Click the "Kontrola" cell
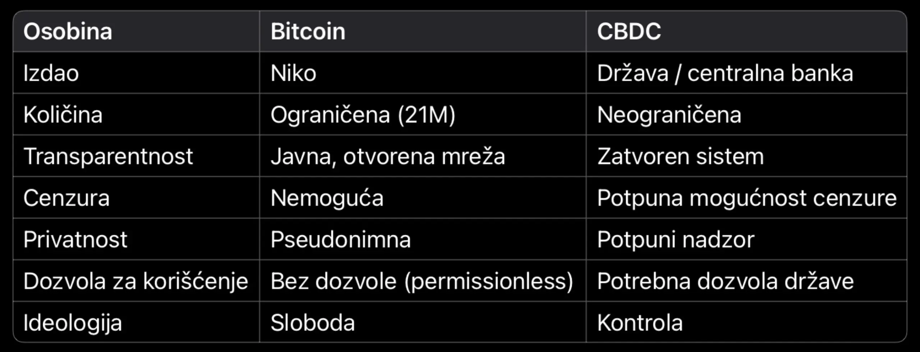 (x=640, y=323)
